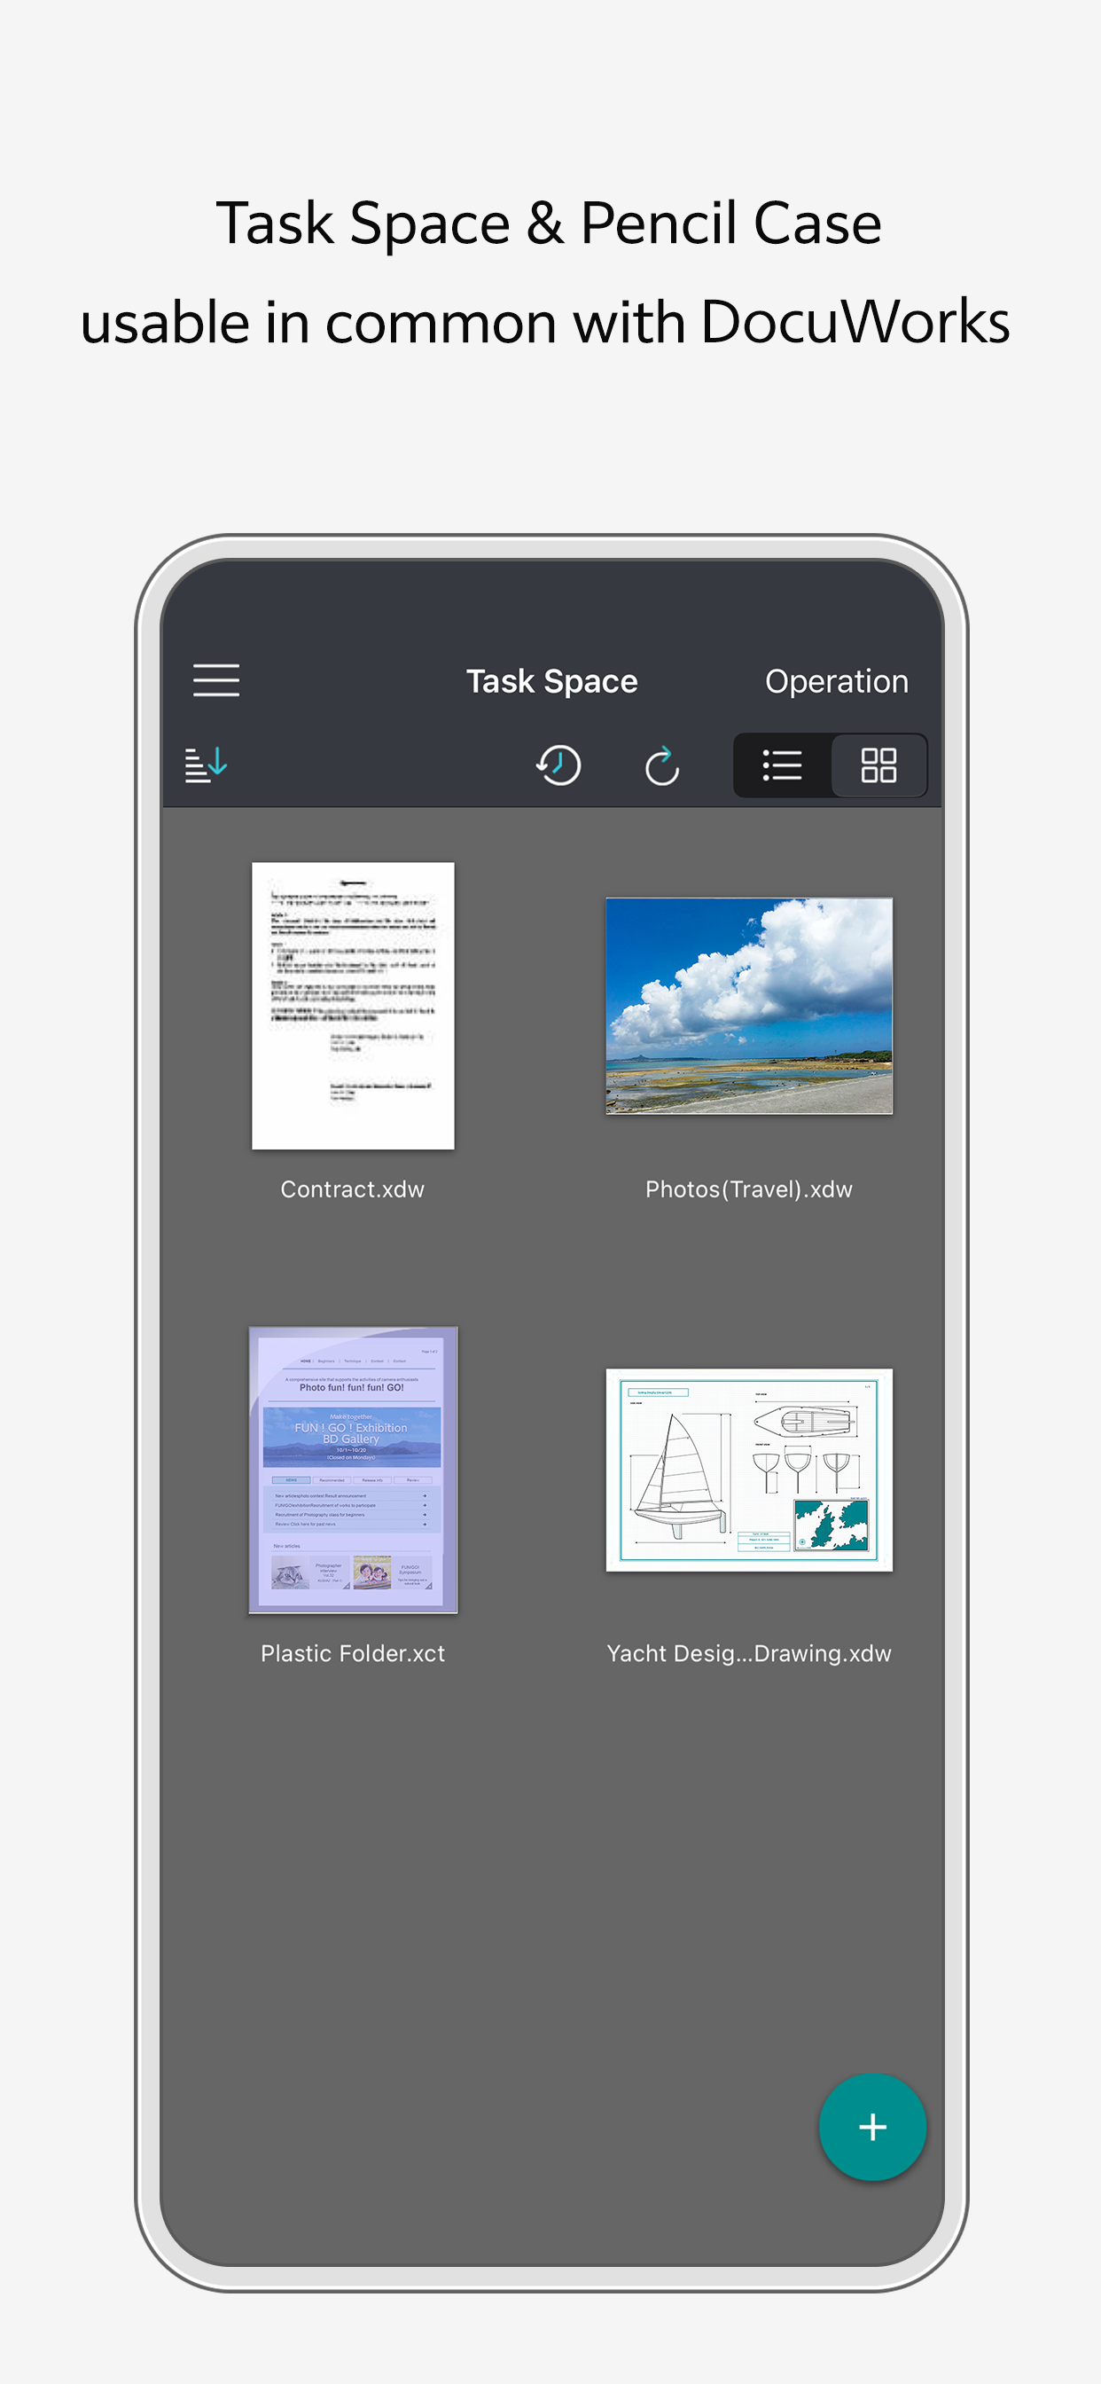The height and width of the screenshot is (2384, 1101).
Task: Switch to list view
Action: tap(782, 765)
